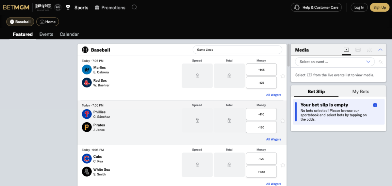Switch to the Events tab

(x=46, y=34)
